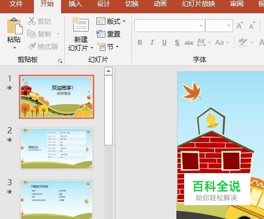Switch to the Home (开始) tab
Screen dimensions: 264x219
pos(47,4)
